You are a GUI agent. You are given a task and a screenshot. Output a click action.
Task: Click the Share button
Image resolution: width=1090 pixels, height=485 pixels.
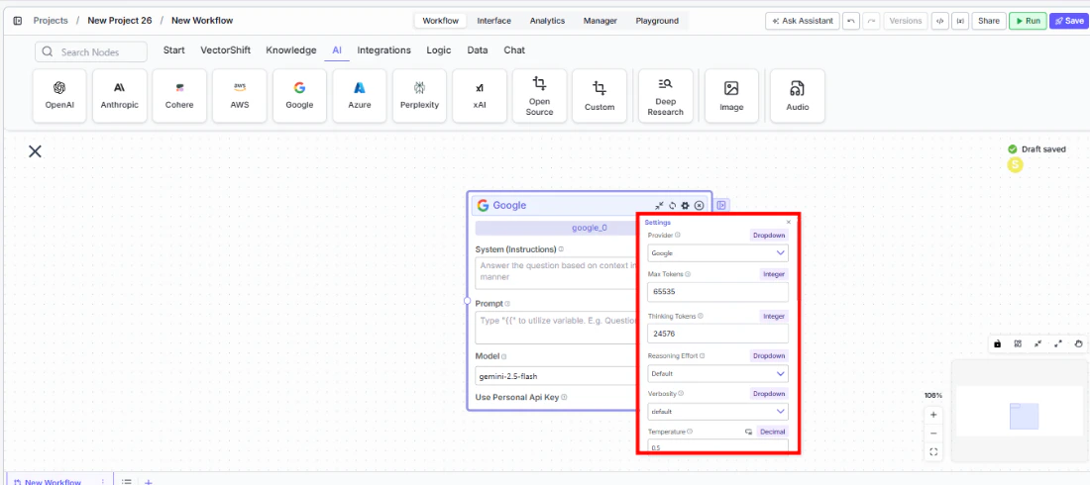989,21
